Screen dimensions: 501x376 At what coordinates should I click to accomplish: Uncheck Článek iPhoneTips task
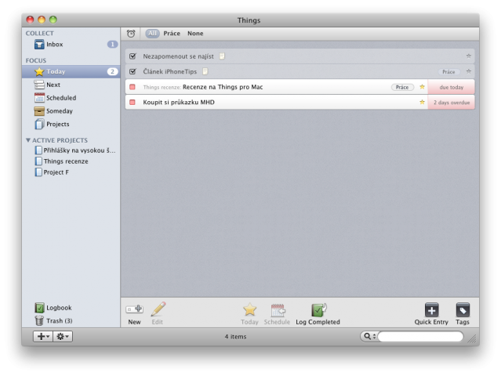coord(133,71)
